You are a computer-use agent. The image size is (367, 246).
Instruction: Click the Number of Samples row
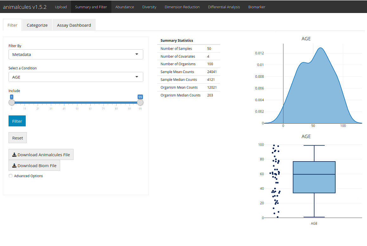point(189,49)
